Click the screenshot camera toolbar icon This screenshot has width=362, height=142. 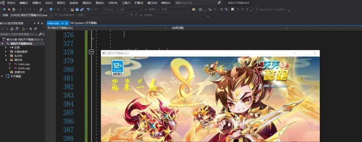(200, 9)
